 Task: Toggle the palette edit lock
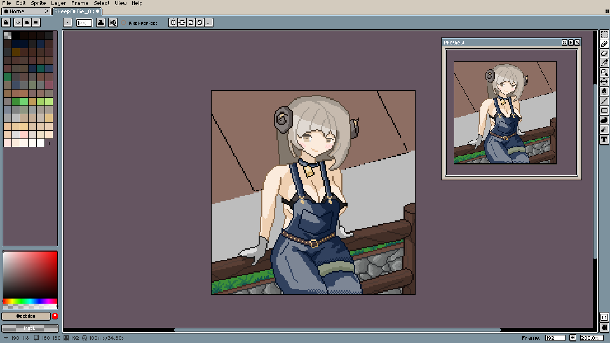point(6,23)
